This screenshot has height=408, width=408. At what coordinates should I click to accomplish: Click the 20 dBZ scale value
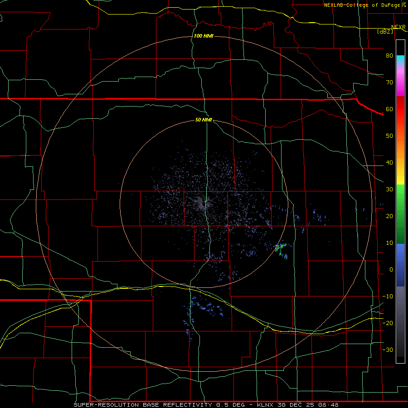pos(389,216)
